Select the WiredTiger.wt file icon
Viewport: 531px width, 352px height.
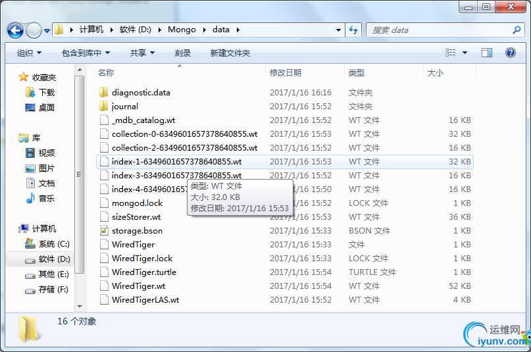tap(104, 286)
